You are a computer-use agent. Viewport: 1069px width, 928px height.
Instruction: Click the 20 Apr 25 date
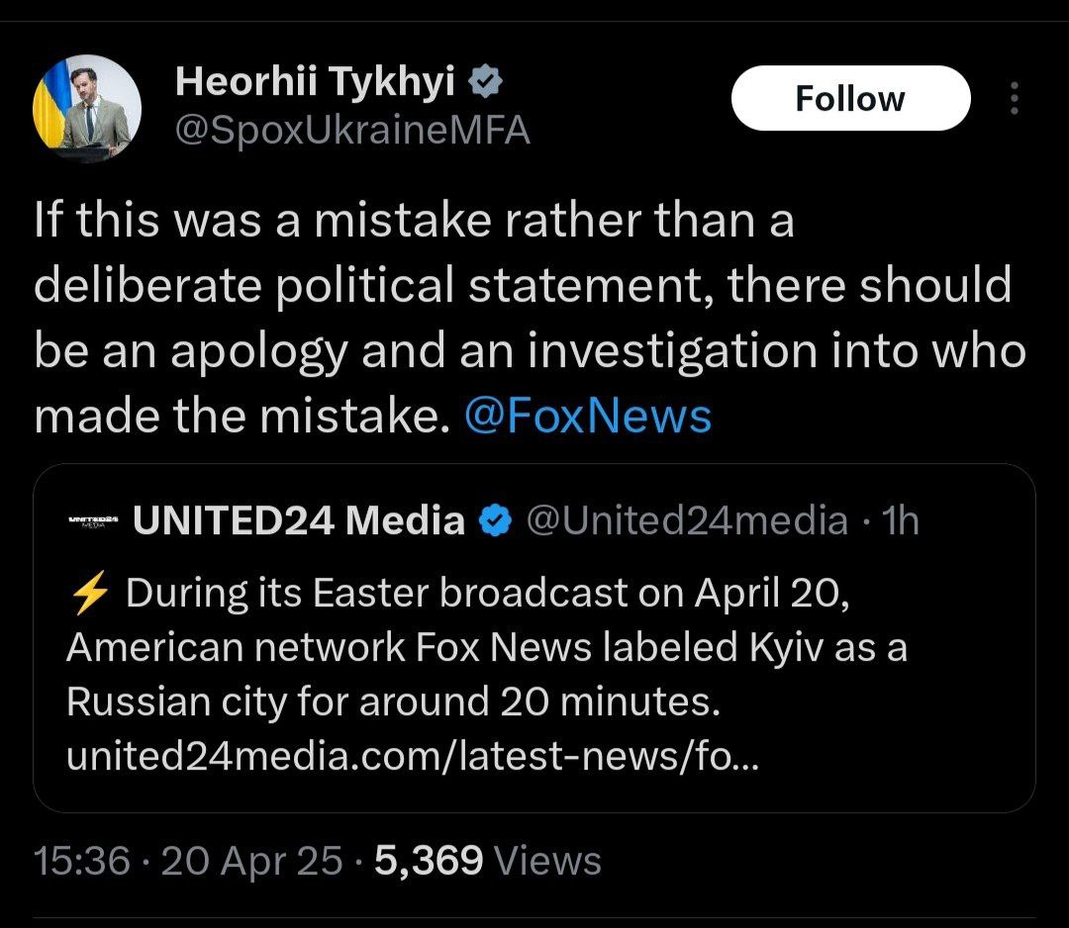(x=251, y=861)
